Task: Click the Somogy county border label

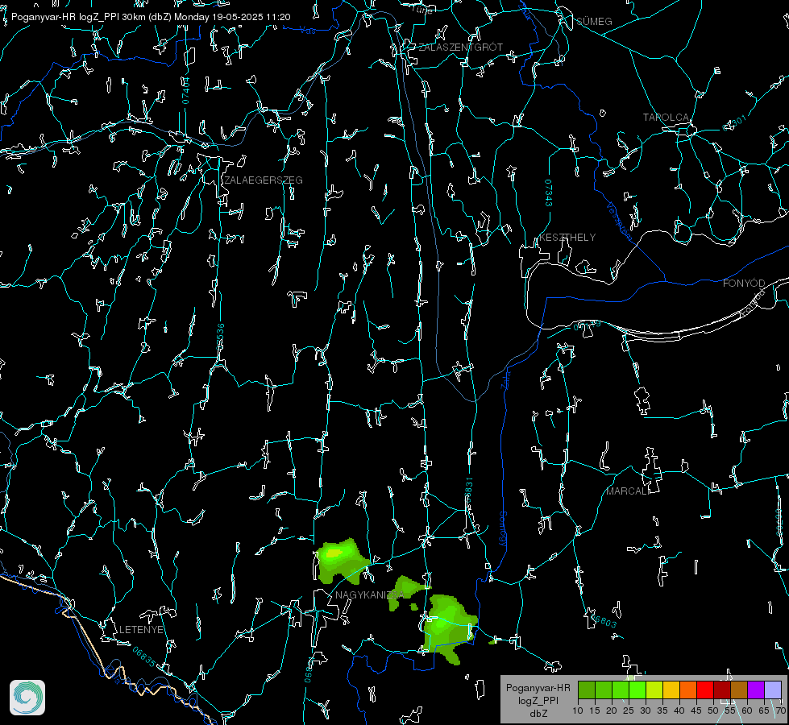Action: pos(503,530)
